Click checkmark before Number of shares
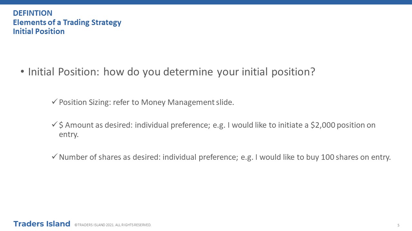Image resolution: width=412 pixels, height=231 pixels. pyautogui.click(x=54, y=157)
